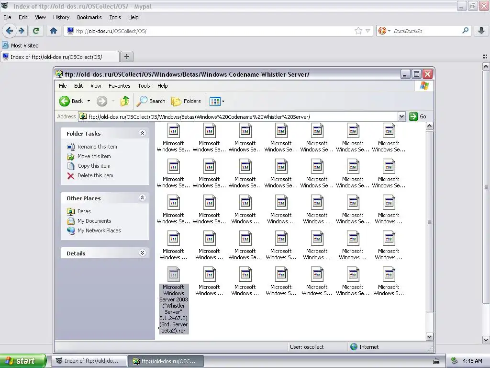Click the 4:45 AM taskbar clock
490x368 pixels.
coord(472,361)
